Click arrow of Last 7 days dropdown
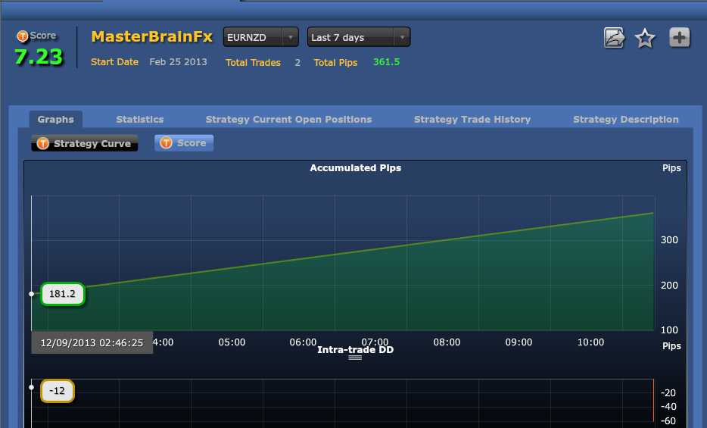This screenshot has height=428, width=707. pos(402,37)
